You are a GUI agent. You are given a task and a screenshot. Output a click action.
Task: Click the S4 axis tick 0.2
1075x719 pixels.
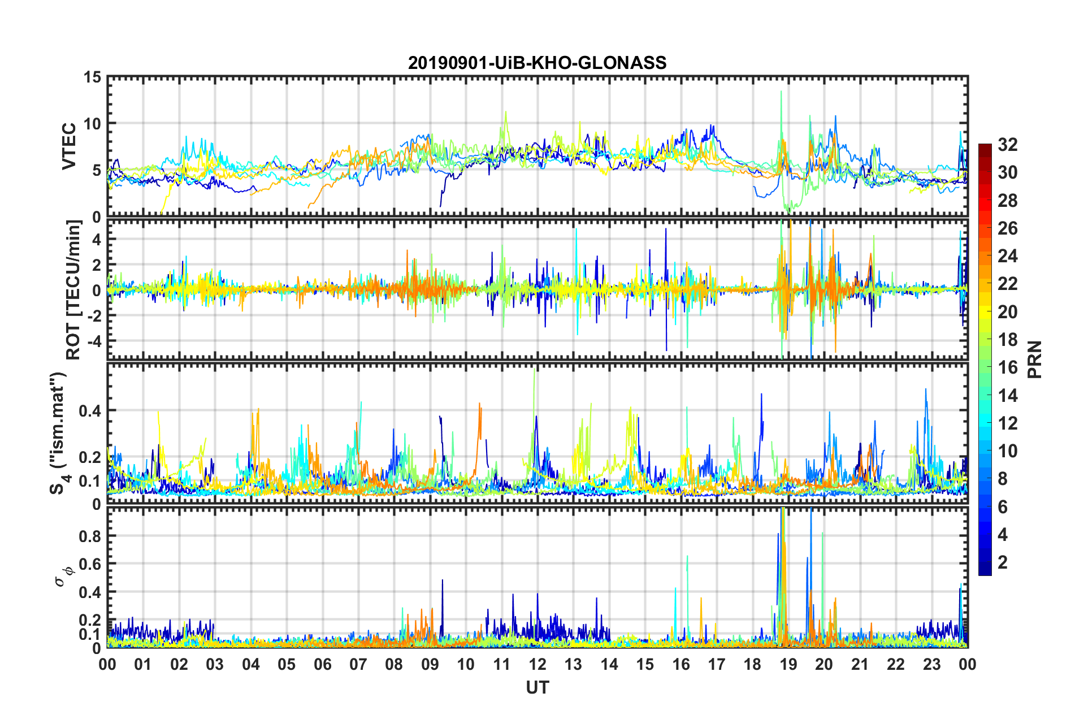point(90,458)
